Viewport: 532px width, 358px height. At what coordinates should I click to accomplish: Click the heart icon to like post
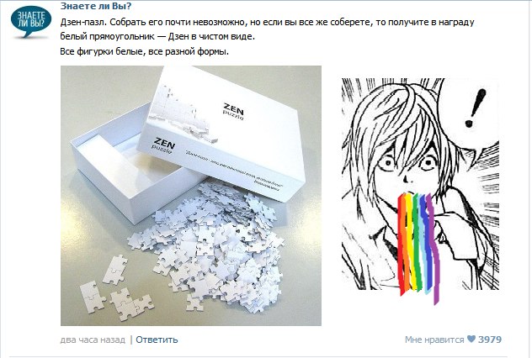point(471,339)
